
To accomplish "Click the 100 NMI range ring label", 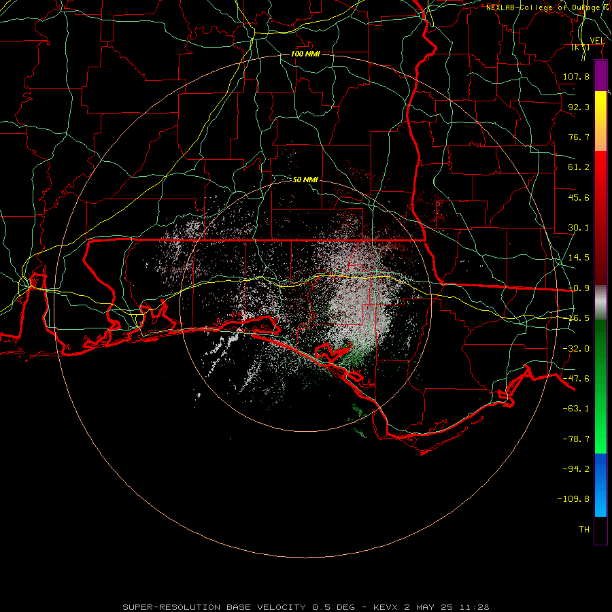I will pyautogui.click(x=305, y=54).
